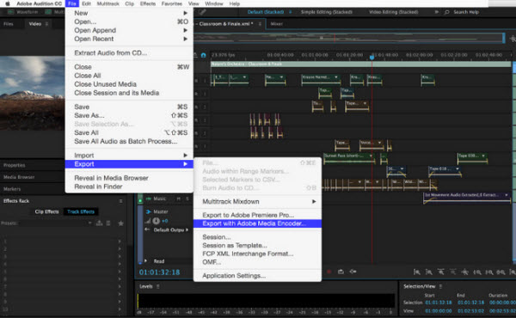Click Zoom In at In Point icon
516x318 pixels.
point(477,272)
